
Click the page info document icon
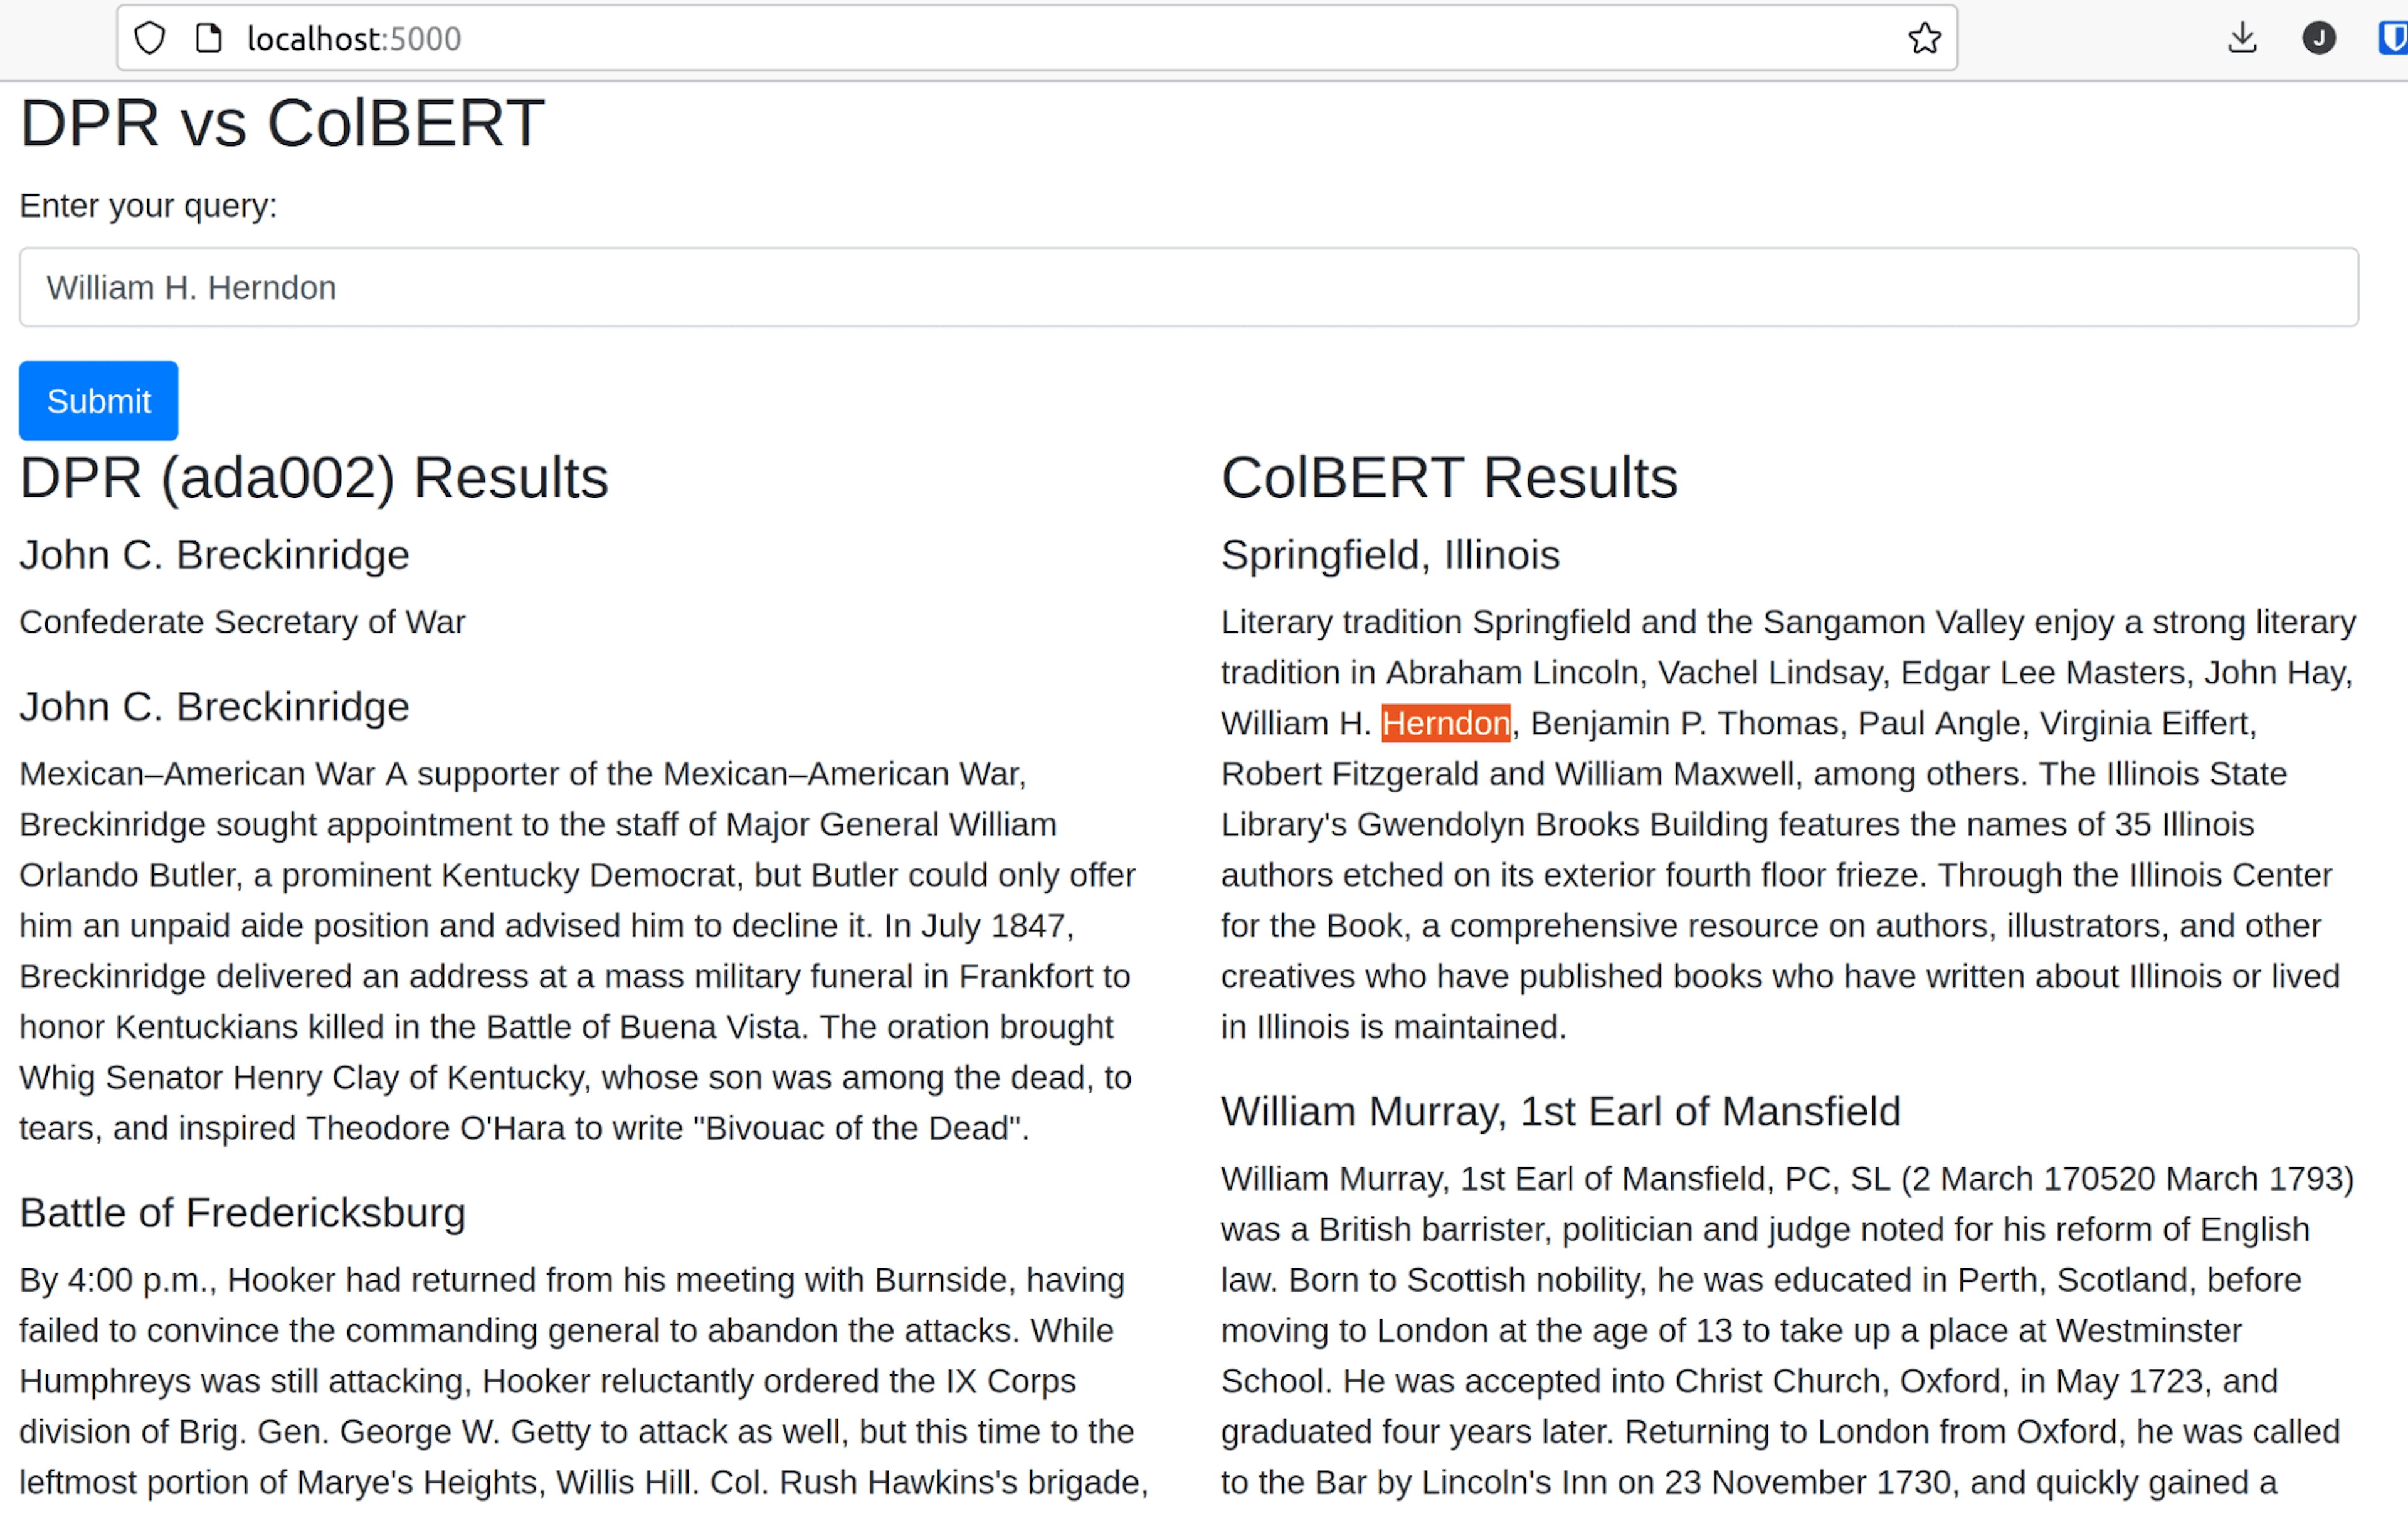(x=208, y=38)
